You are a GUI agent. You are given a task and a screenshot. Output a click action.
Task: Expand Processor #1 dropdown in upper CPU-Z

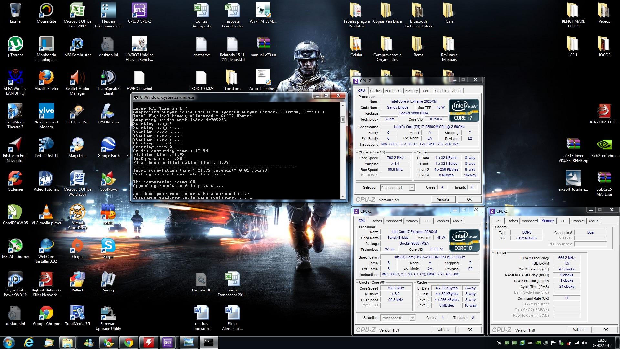(412, 188)
